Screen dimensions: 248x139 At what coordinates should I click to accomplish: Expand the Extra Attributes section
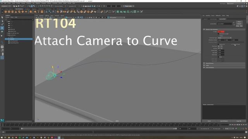[x=204, y=68]
